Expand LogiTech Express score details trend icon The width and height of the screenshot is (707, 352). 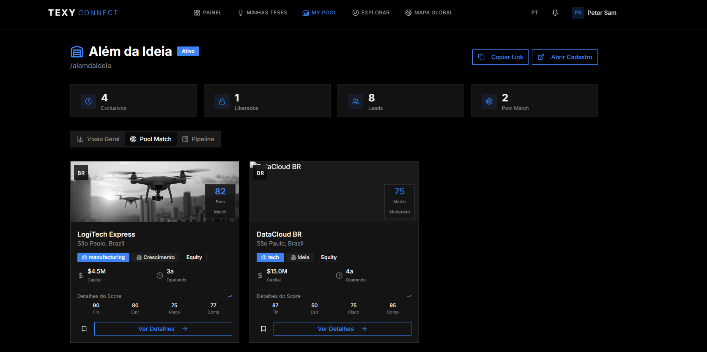pos(230,296)
